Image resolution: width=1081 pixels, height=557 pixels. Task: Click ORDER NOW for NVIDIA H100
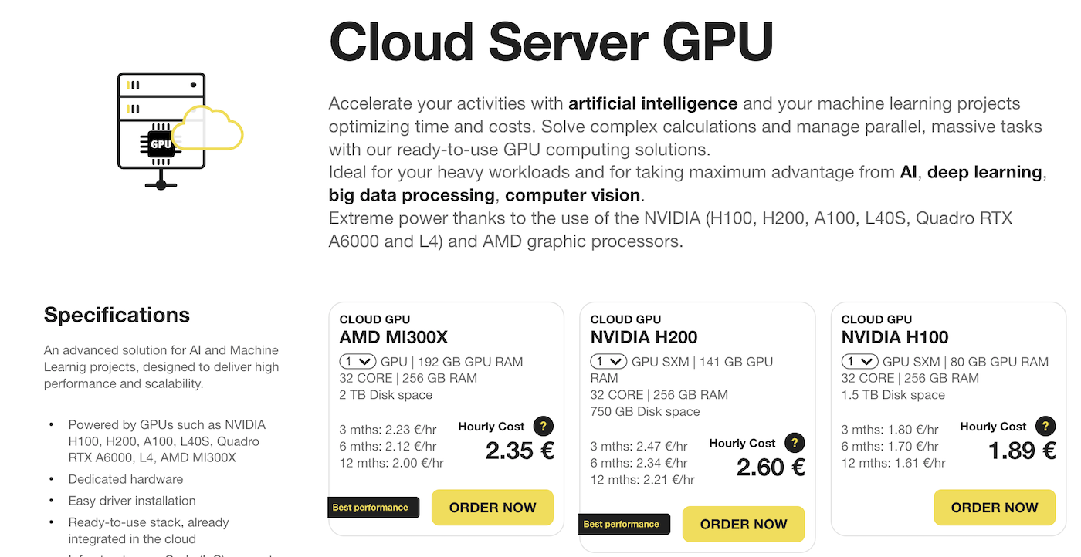(x=994, y=507)
